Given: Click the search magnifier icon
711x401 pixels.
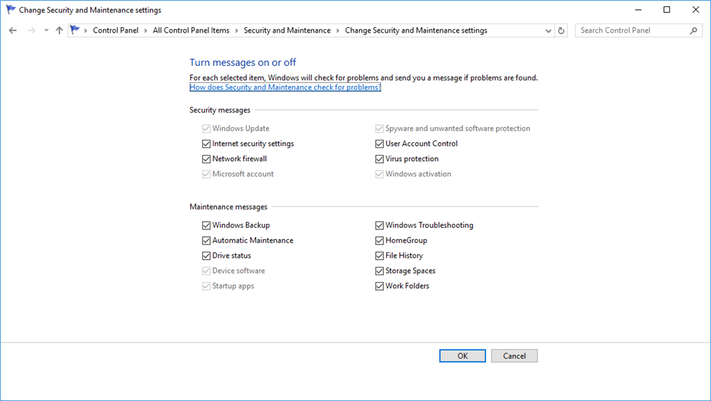Looking at the screenshot, I should 693,31.
